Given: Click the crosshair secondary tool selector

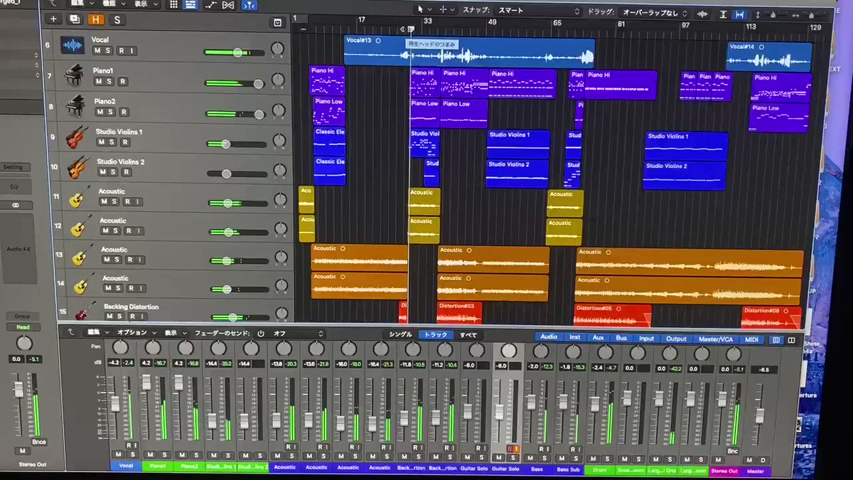Looking at the screenshot, I should pos(444,10).
